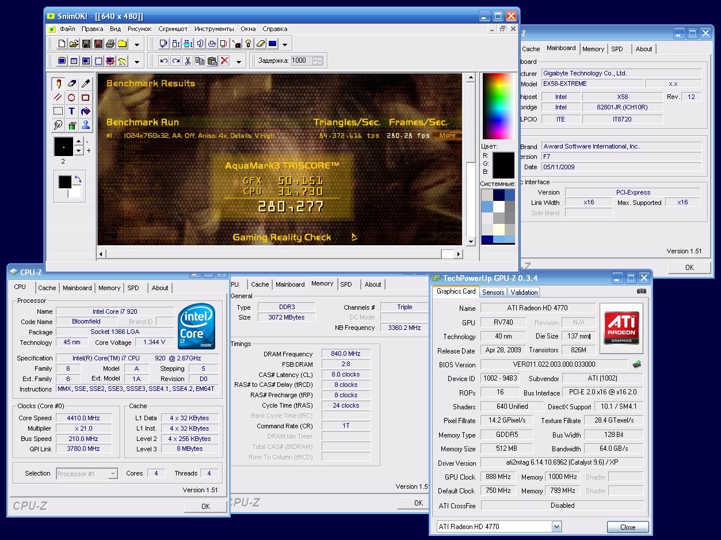Select the Stamp tool
721x540 pixels.
(x=86, y=125)
